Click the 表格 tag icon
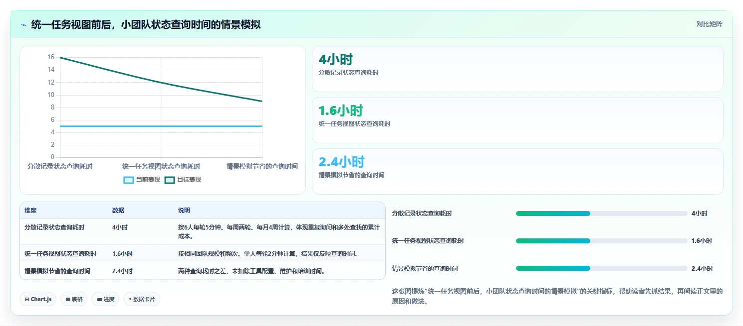The width and height of the screenshot is (743, 326). click(x=68, y=299)
